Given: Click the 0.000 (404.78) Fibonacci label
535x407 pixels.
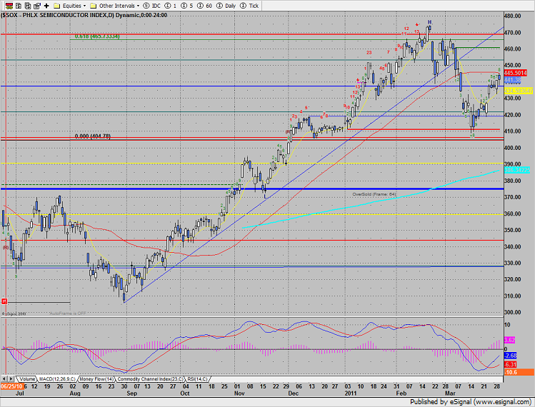Looking at the screenshot, I should pyautogui.click(x=92, y=136).
